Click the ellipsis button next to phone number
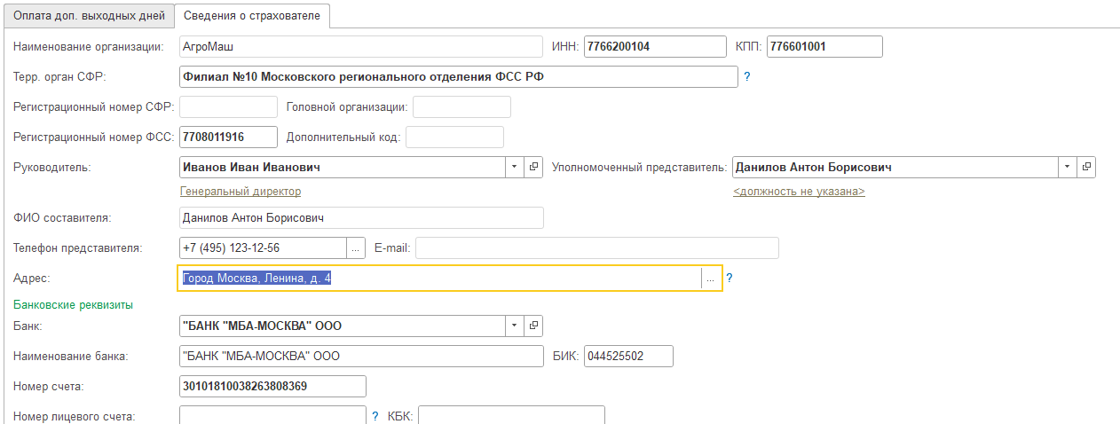This screenshot has width=1120, height=424. 355,248
